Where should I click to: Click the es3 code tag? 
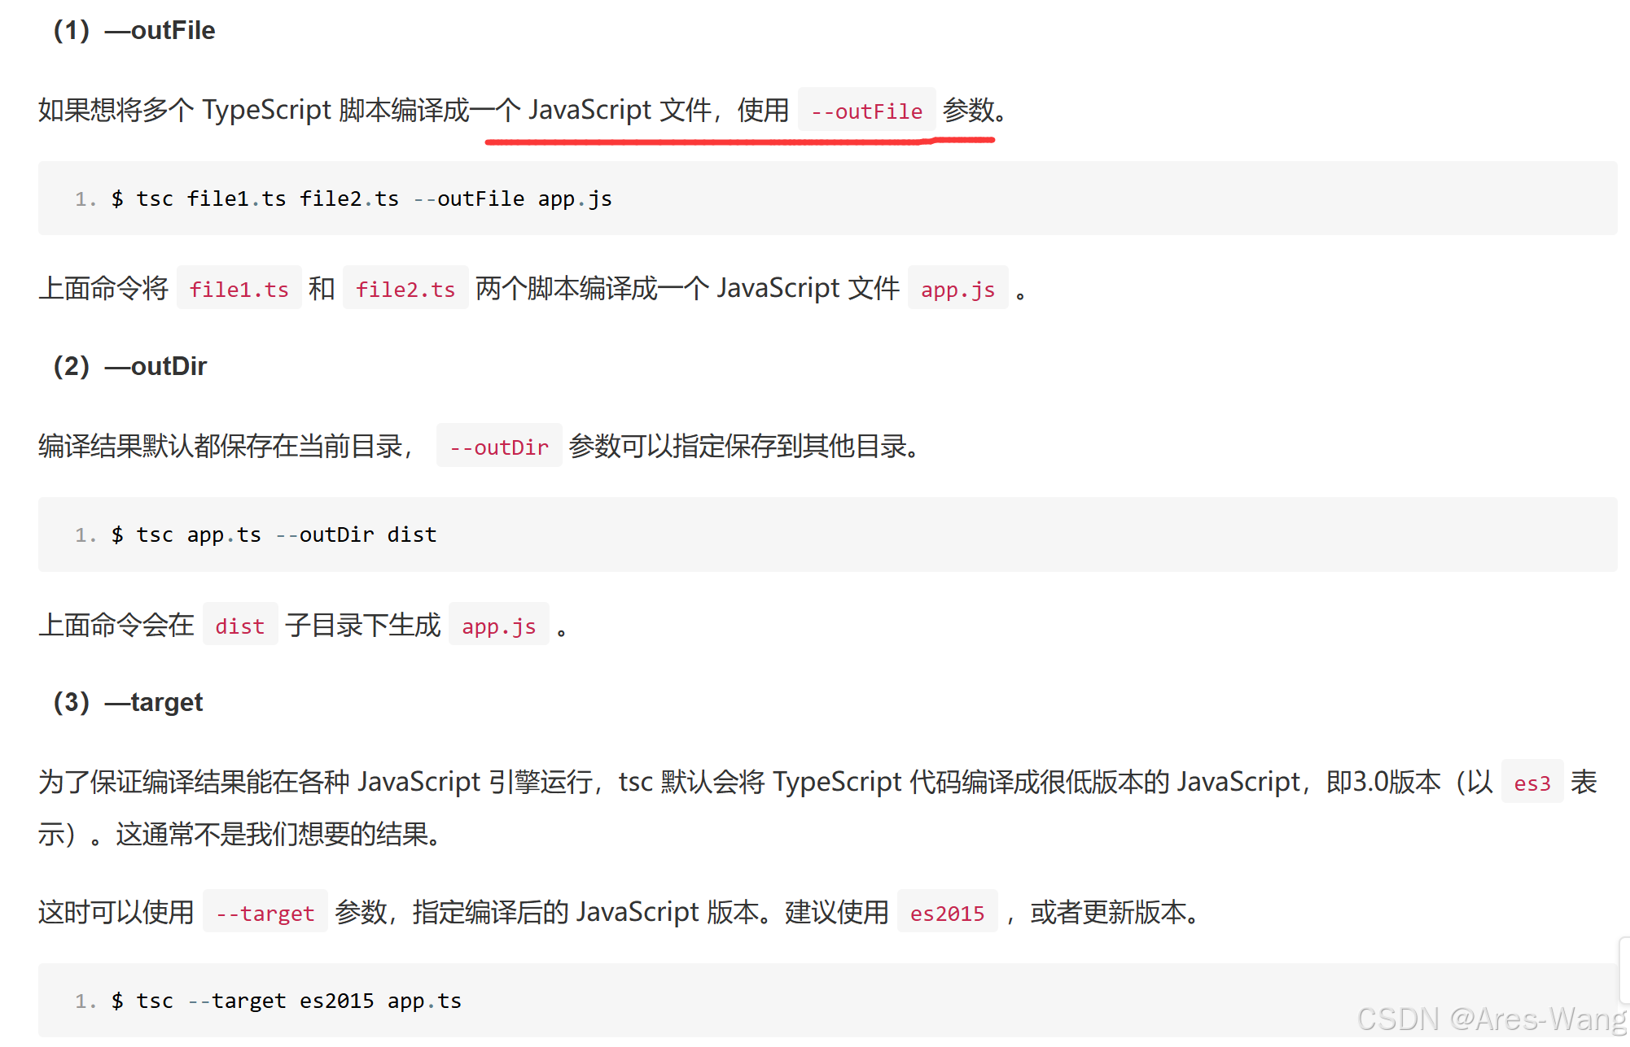[x=1531, y=783]
